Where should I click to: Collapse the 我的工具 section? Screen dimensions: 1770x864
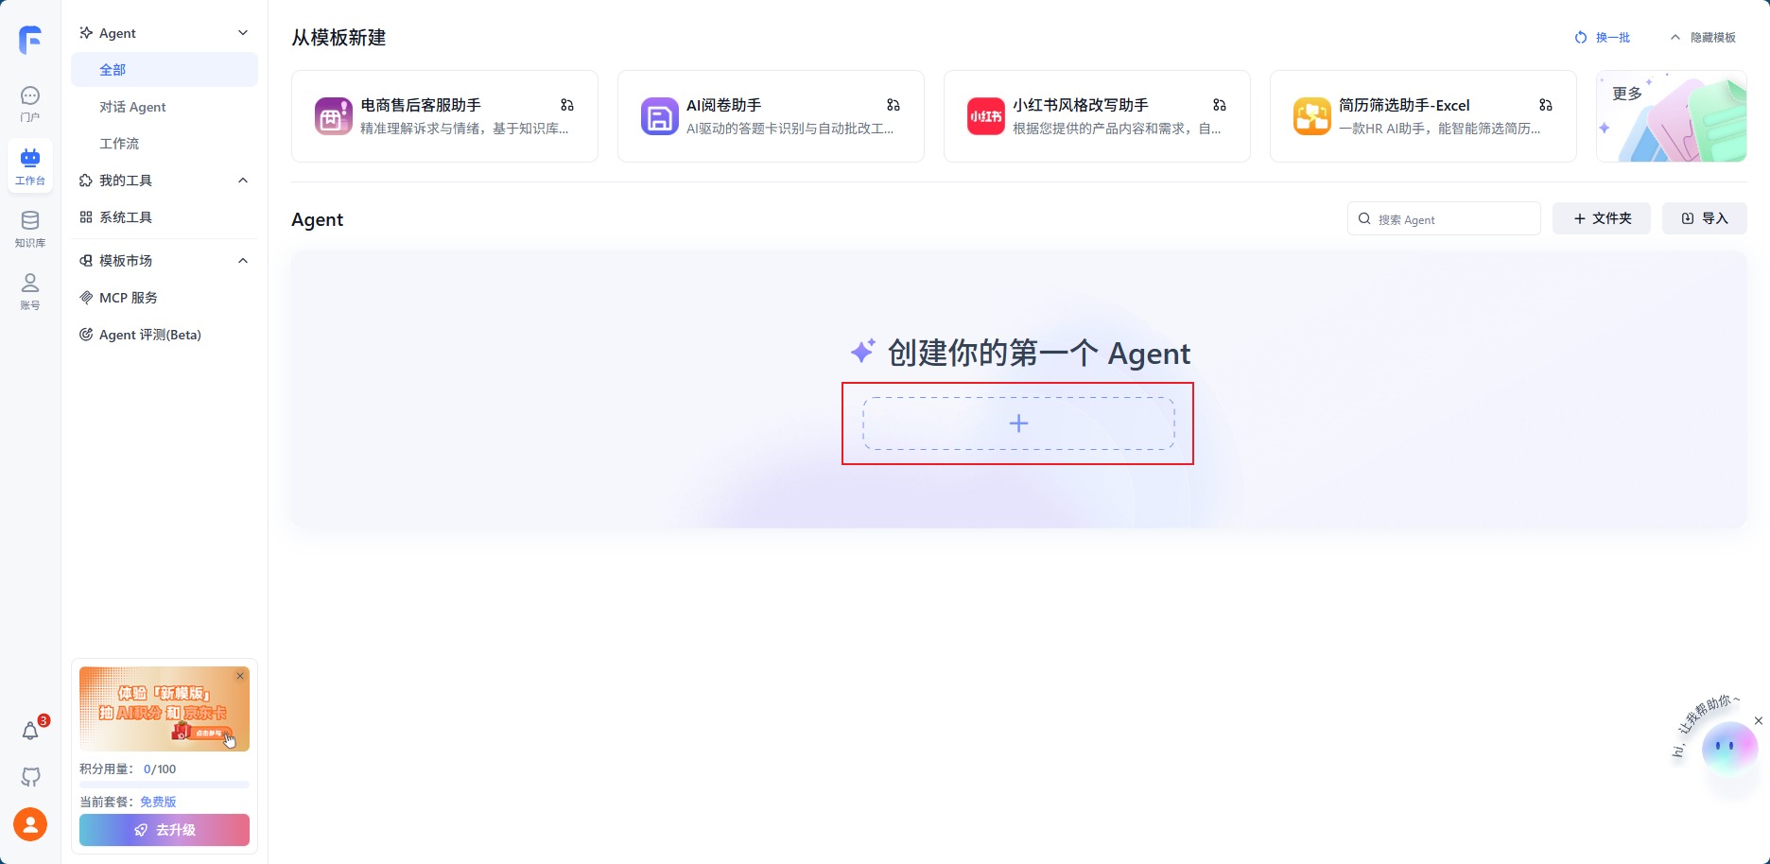[243, 181]
